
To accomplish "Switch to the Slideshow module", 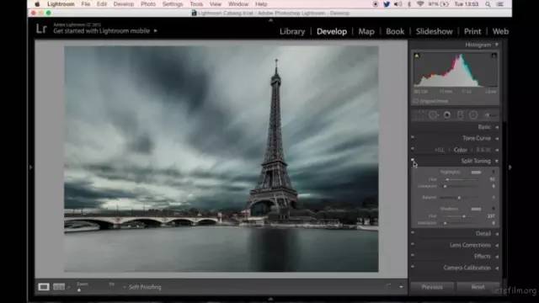I will pyautogui.click(x=435, y=31).
